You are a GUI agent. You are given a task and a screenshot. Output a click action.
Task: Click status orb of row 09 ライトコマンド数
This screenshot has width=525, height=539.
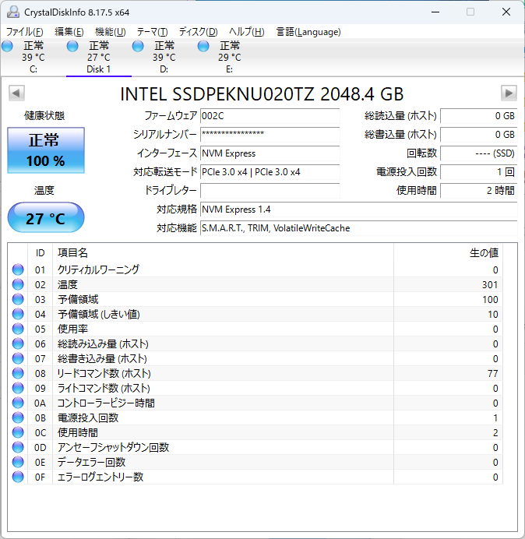pyautogui.click(x=18, y=388)
